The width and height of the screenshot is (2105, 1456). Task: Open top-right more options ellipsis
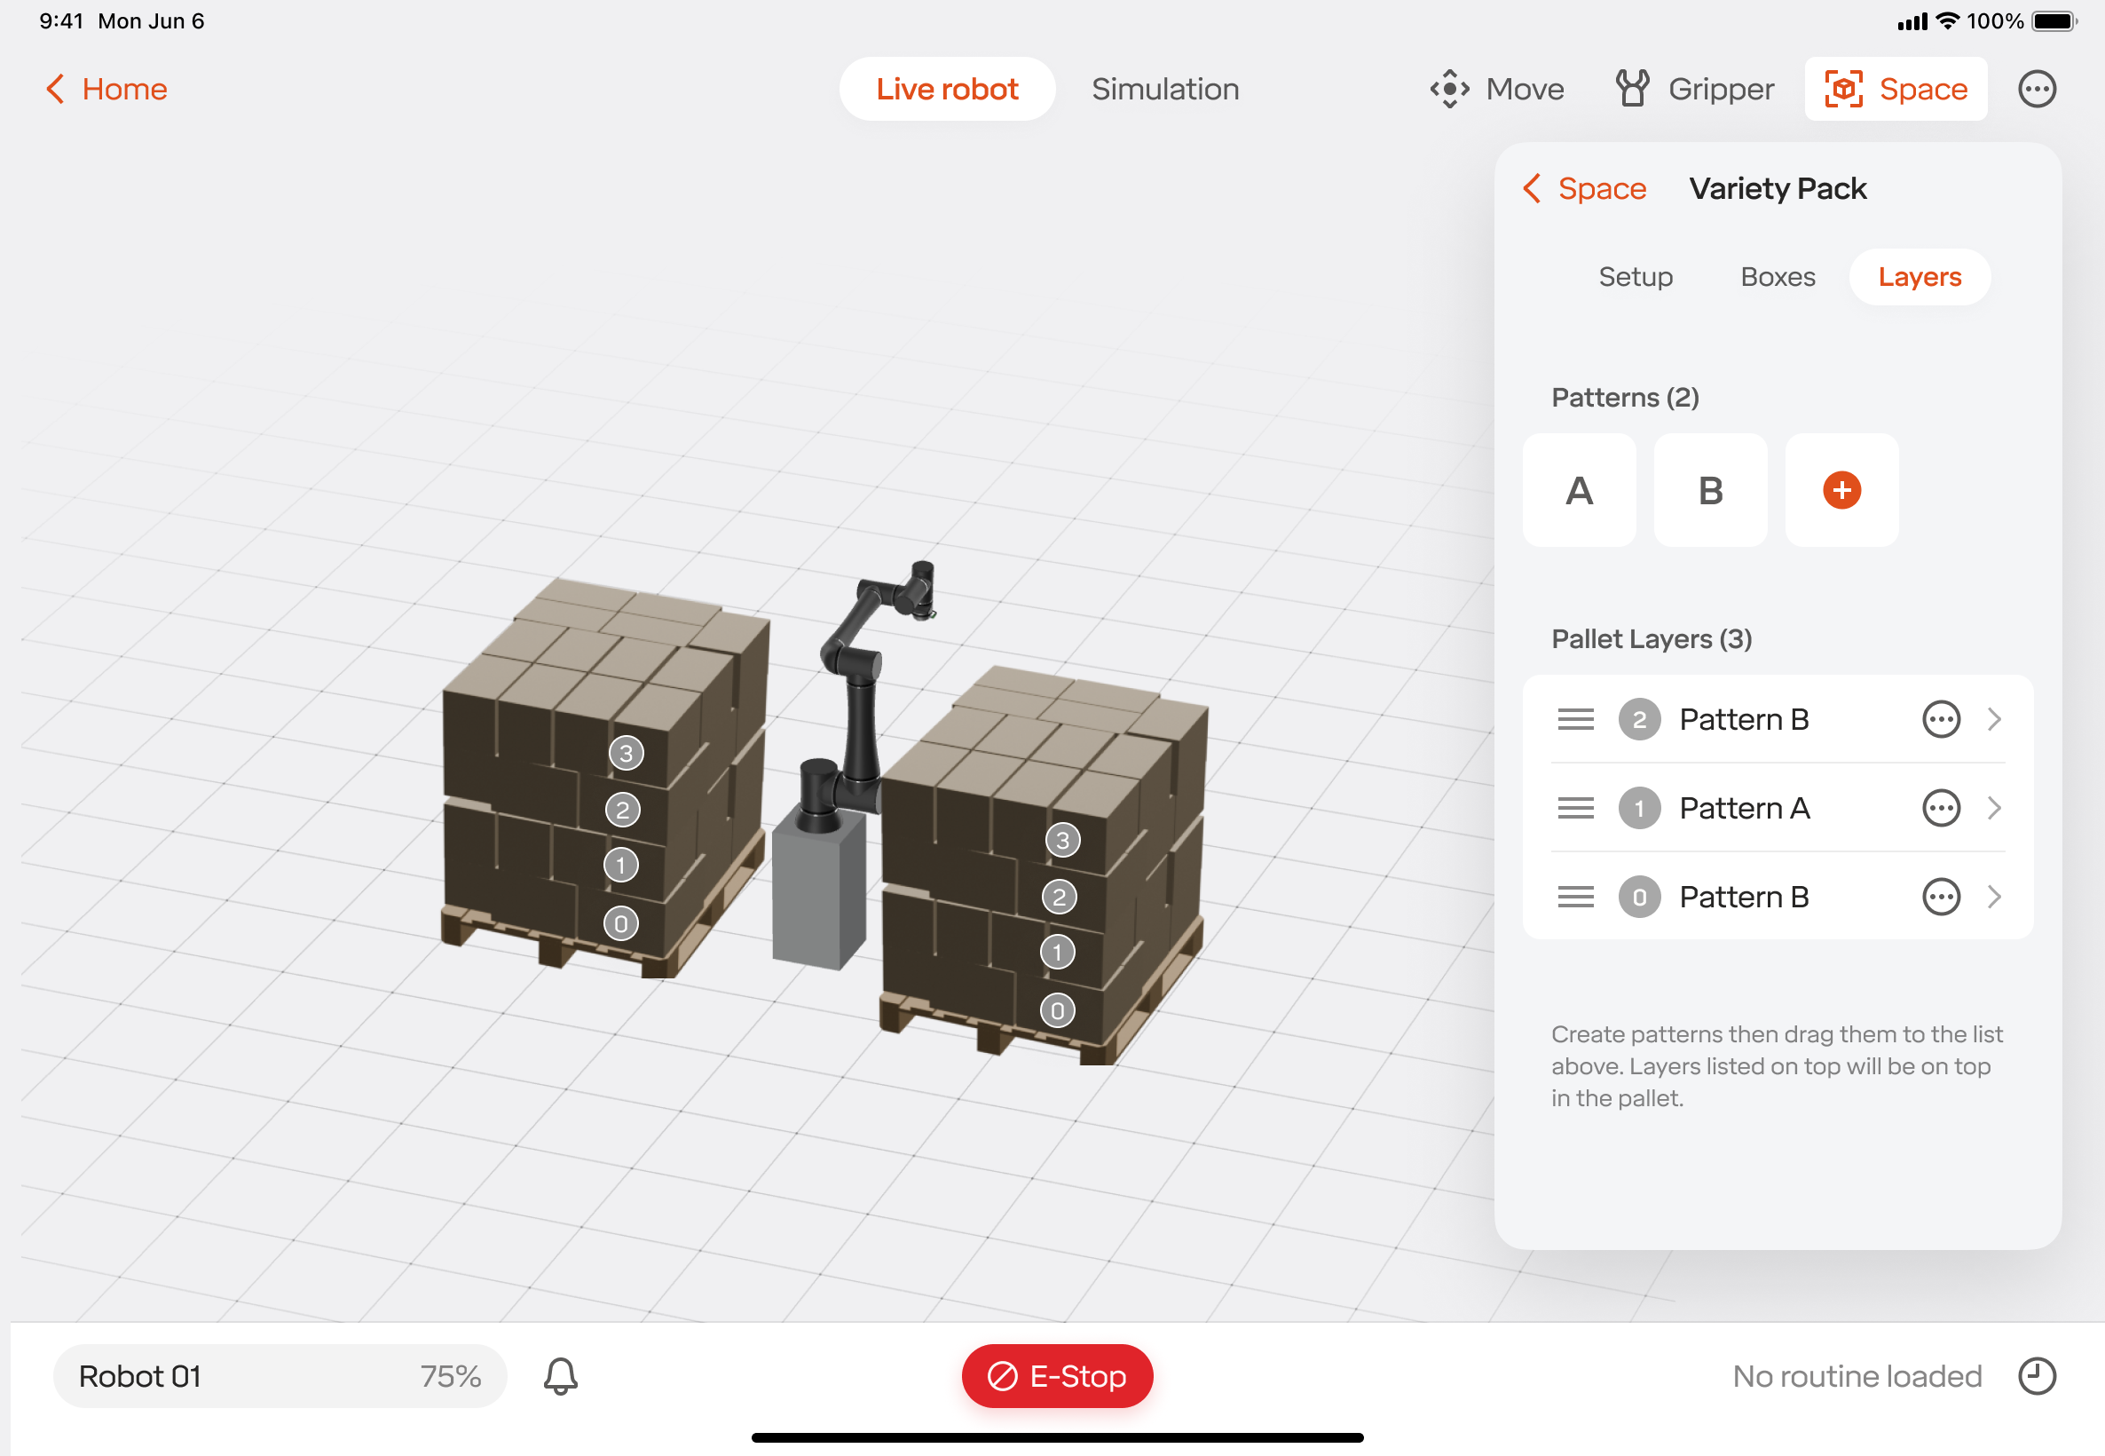point(2036,89)
